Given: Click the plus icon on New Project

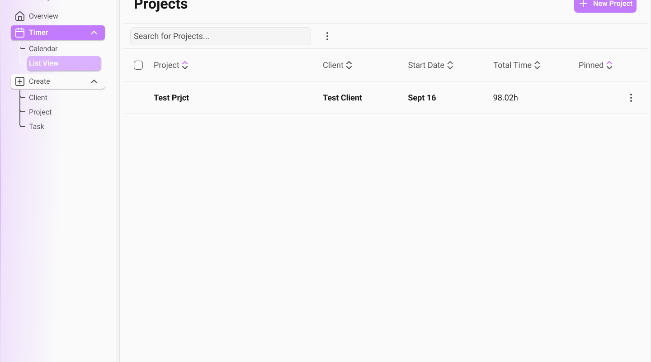Looking at the screenshot, I should pos(584,4).
